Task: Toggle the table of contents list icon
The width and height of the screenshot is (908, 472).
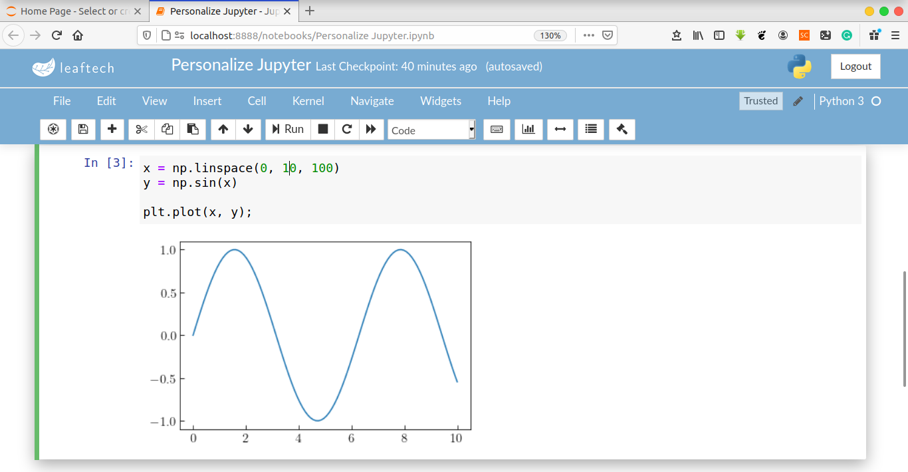Action: pyautogui.click(x=591, y=130)
